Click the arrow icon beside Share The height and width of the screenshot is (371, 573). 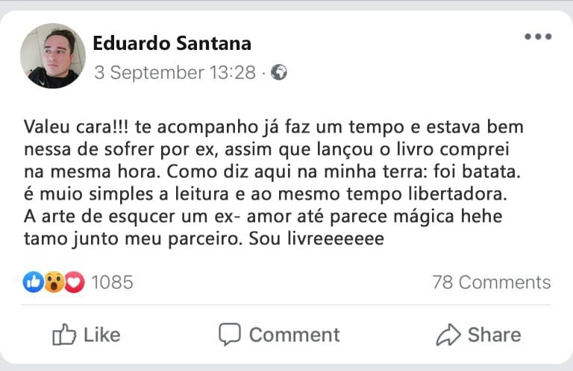(448, 334)
